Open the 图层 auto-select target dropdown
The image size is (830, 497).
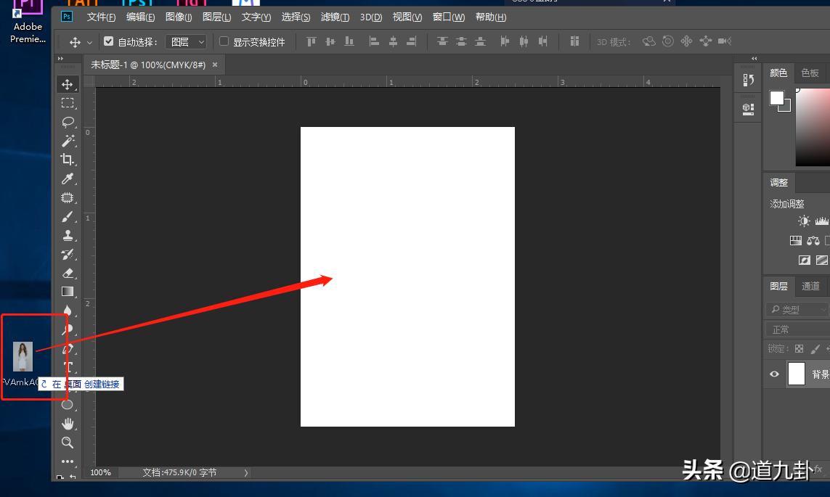(x=186, y=42)
